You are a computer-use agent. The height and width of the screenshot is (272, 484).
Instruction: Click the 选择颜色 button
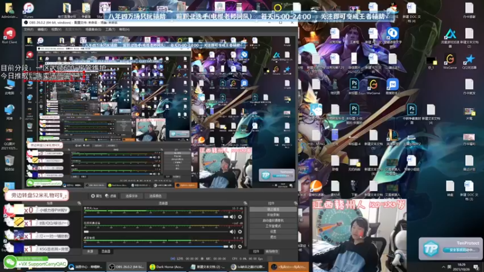tap(155, 196)
